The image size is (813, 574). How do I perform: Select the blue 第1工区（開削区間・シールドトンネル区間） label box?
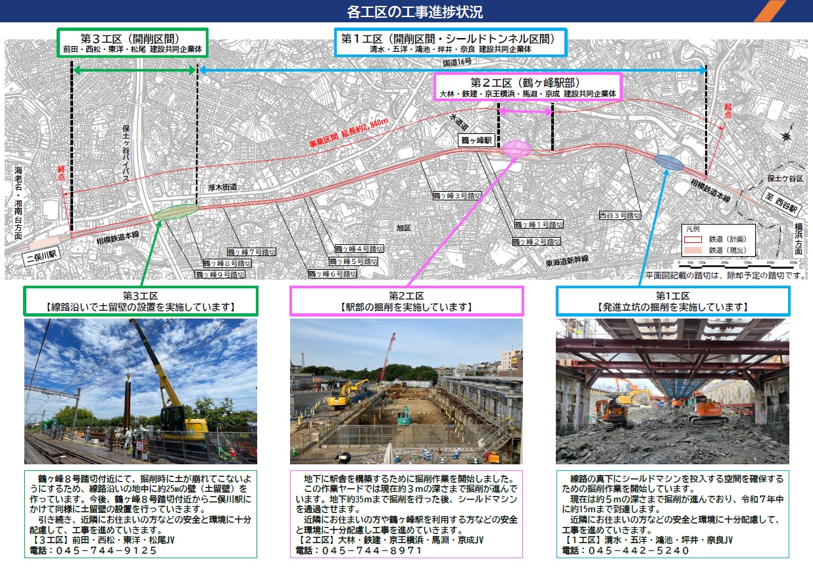click(x=451, y=43)
